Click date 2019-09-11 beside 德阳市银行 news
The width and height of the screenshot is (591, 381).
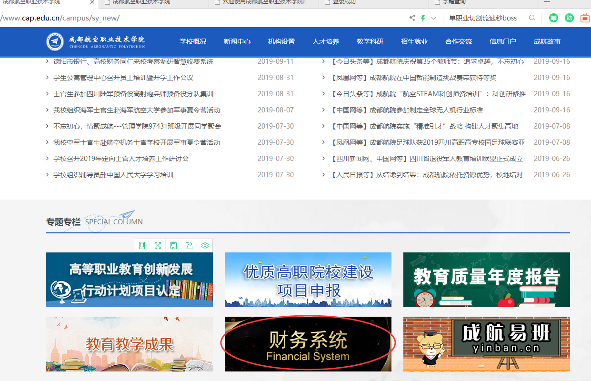point(276,61)
